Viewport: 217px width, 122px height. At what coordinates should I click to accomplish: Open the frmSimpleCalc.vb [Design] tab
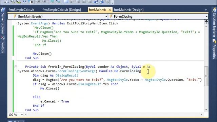pyautogui.click(x=62, y=10)
